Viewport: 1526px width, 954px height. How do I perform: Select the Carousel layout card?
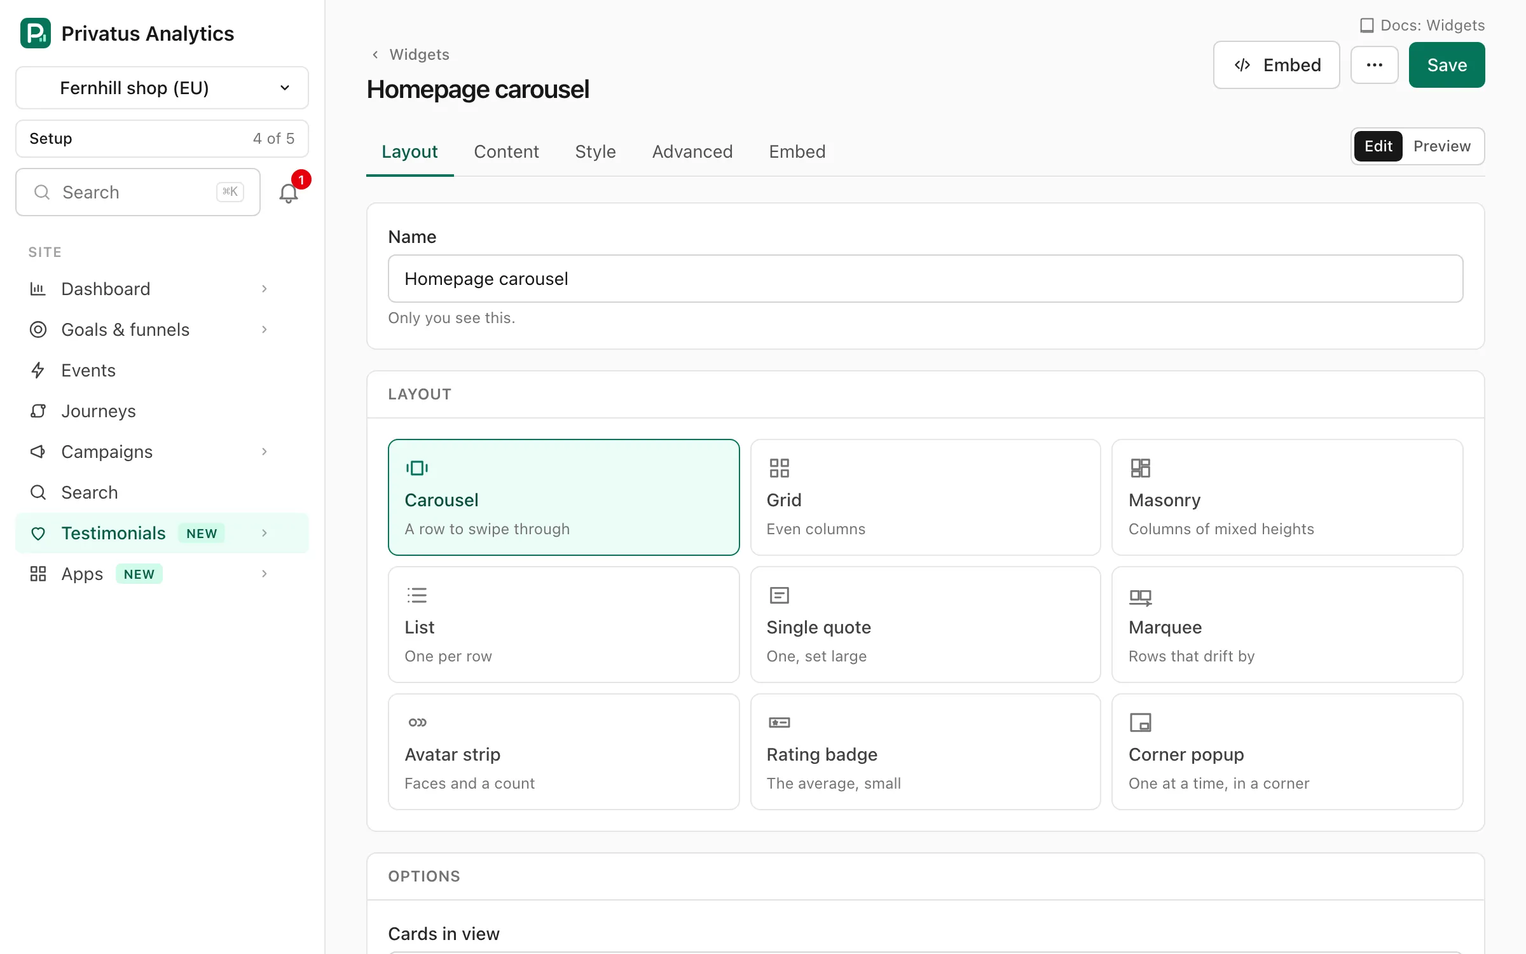(563, 497)
